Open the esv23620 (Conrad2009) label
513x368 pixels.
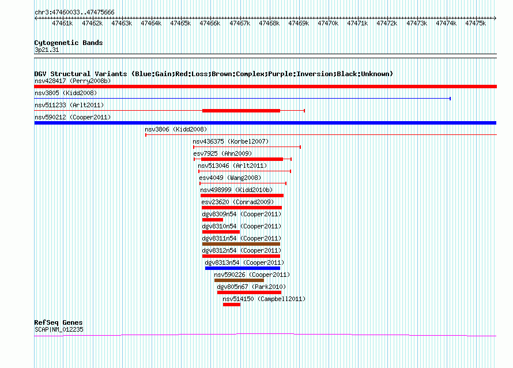(237, 202)
